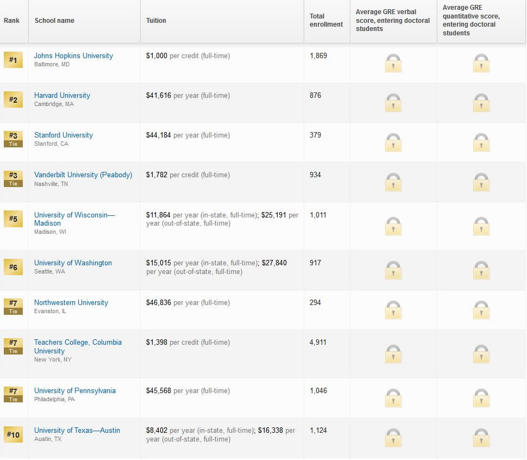This screenshot has width=527, height=460.
Task: Click the GRE verbal lock for Stanford University
Action: (x=393, y=142)
